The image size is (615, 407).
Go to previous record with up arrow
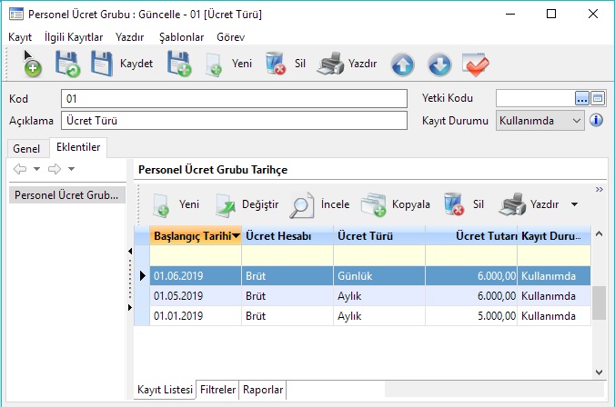click(x=403, y=64)
